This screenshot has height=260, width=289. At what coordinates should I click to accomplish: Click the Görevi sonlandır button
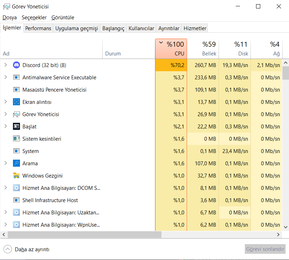[265, 249]
